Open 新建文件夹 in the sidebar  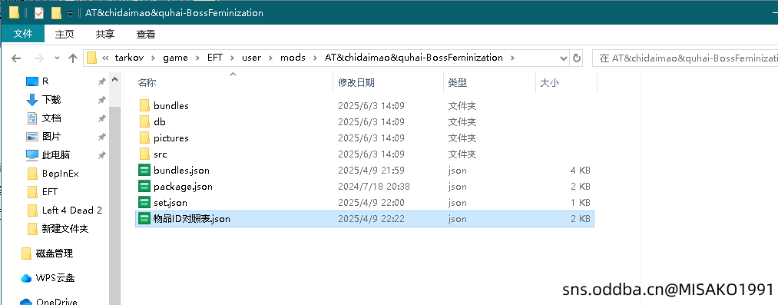coord(65,229)
